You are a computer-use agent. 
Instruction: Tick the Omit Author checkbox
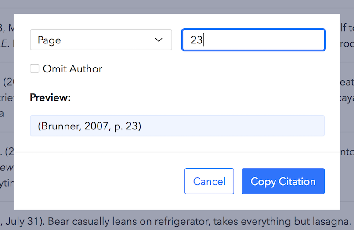[x=35, y=68]
